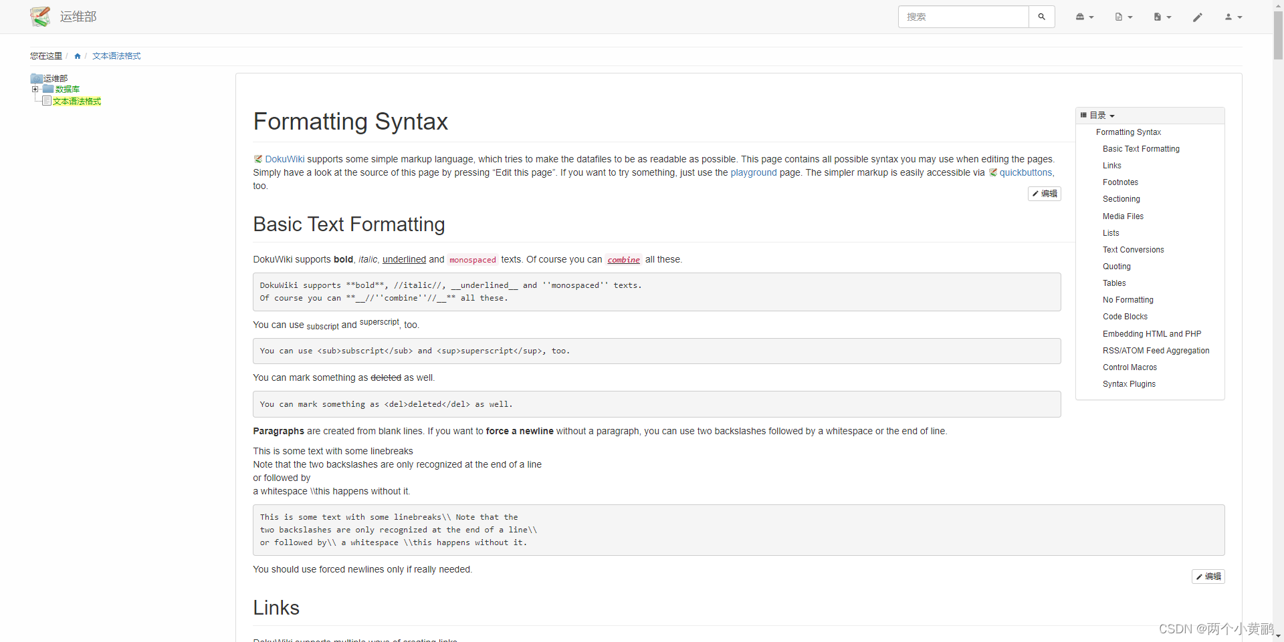Click vertical scrollbar thumb
Image resolution: width=1284 pixels, height=642 pixels.
pos(1278,35)
